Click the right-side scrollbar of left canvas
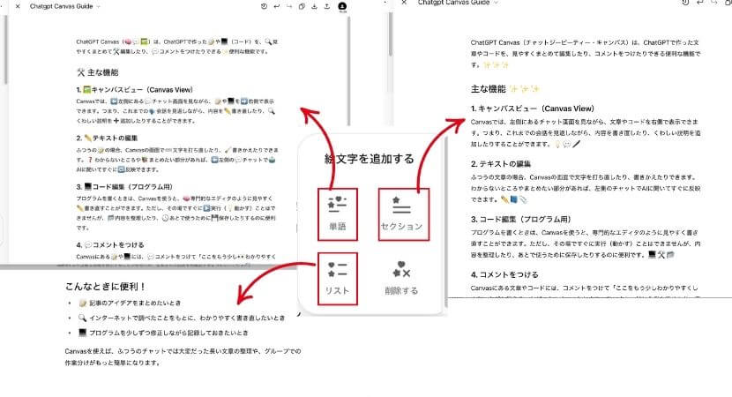This screenshot has height=397, width=732. (348, 70)
